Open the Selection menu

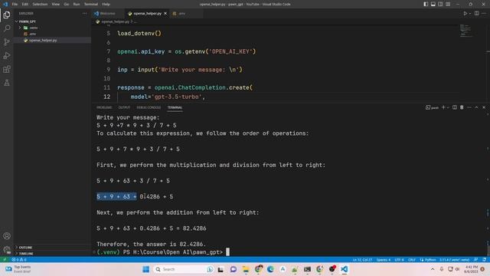[40, 4]
